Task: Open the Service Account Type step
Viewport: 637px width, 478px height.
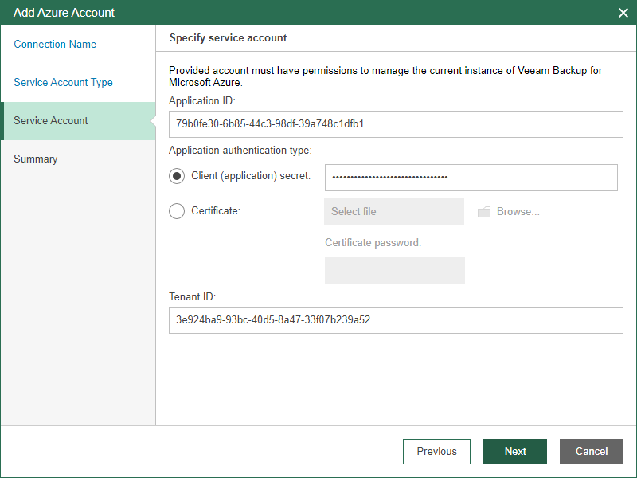Action: [x=63, y=83]
